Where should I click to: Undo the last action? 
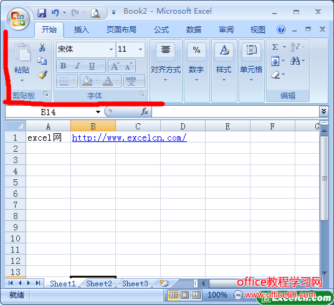55,13
